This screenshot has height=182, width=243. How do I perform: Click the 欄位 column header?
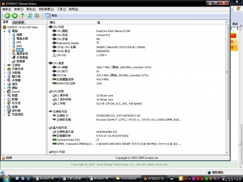click(71, 22)
